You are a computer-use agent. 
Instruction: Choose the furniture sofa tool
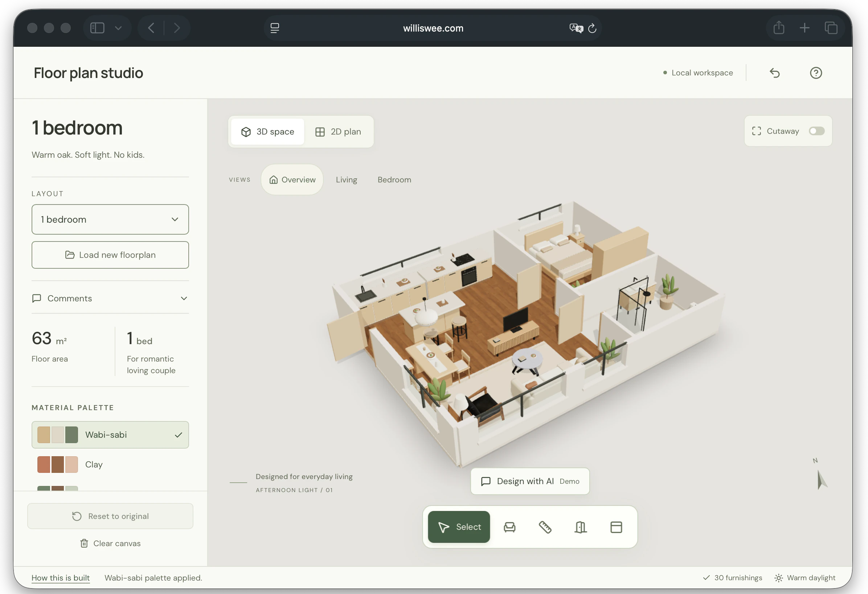(x=509, y=527)
